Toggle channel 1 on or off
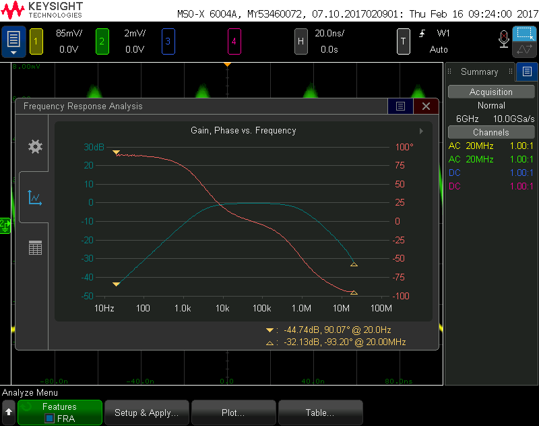 pyautogui.click(x=36, y=41)
